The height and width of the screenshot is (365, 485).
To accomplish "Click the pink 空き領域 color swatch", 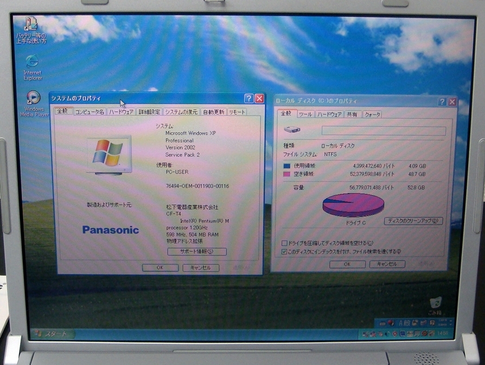I will tap(287, 174).
